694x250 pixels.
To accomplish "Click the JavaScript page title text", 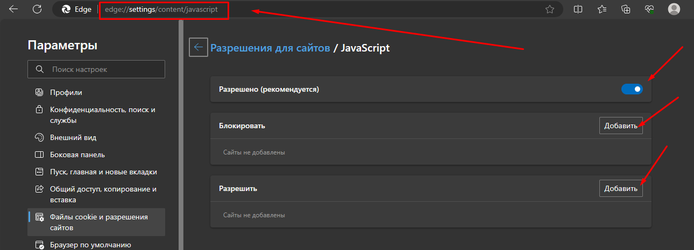I will pos(365,48).
